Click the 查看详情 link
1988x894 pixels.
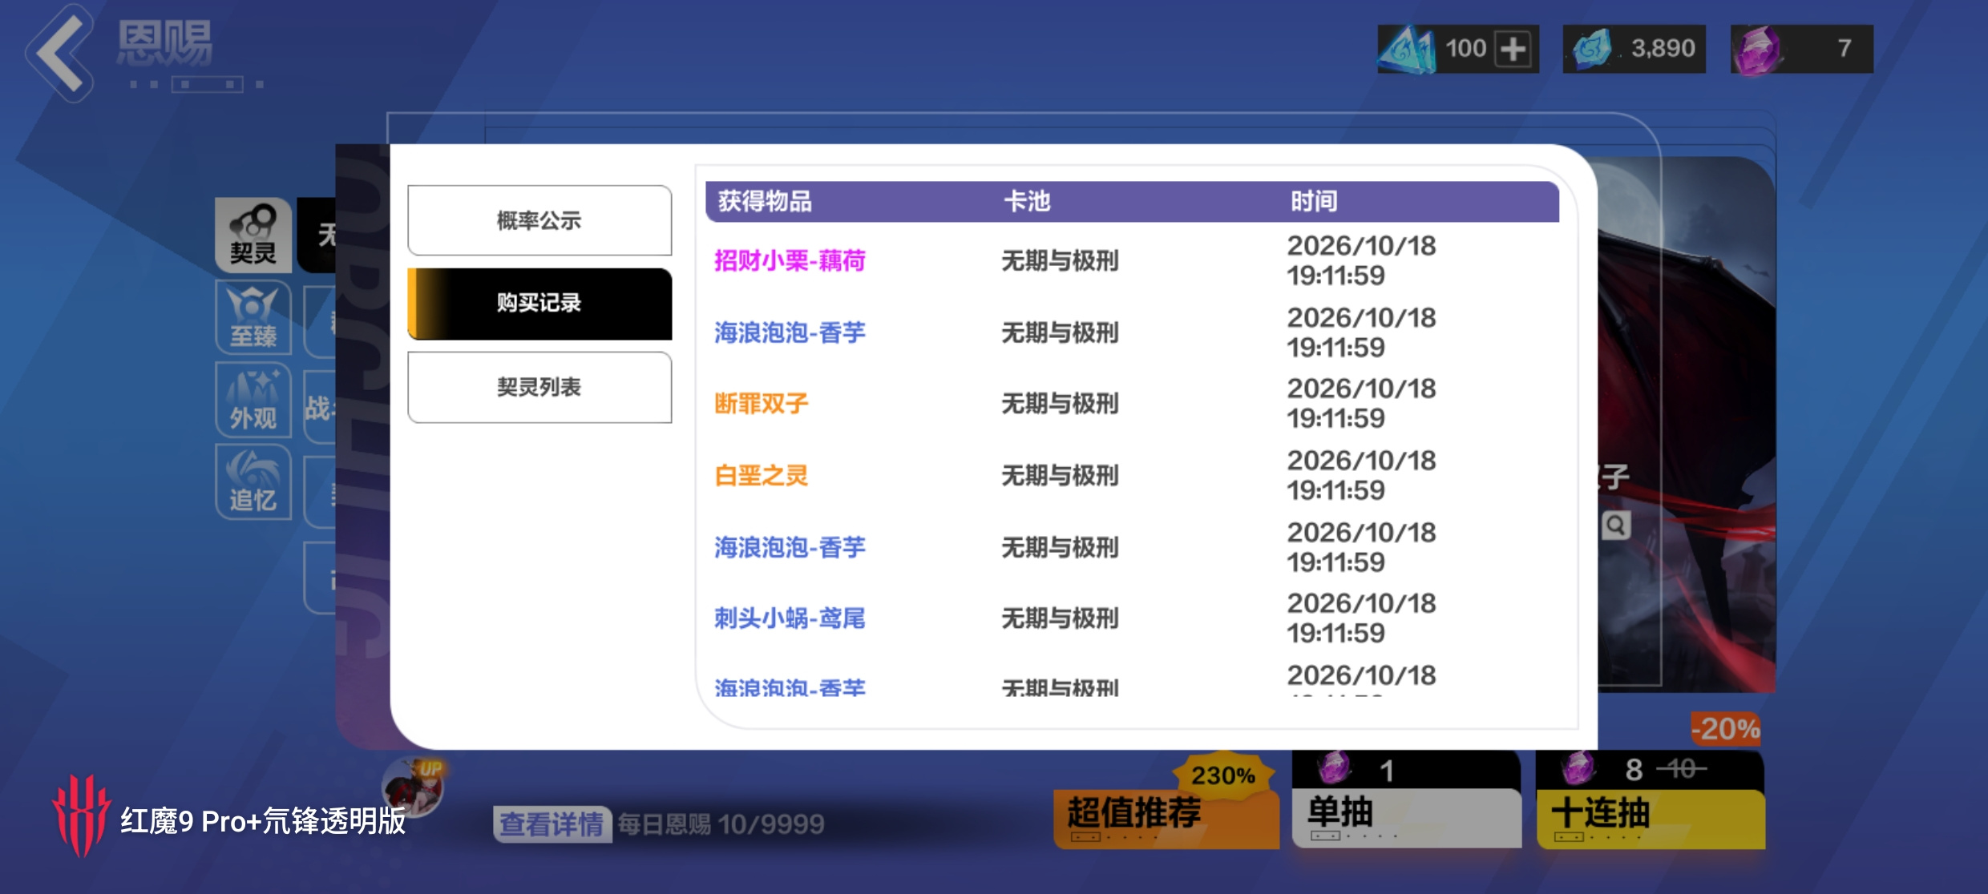(552, 824)
